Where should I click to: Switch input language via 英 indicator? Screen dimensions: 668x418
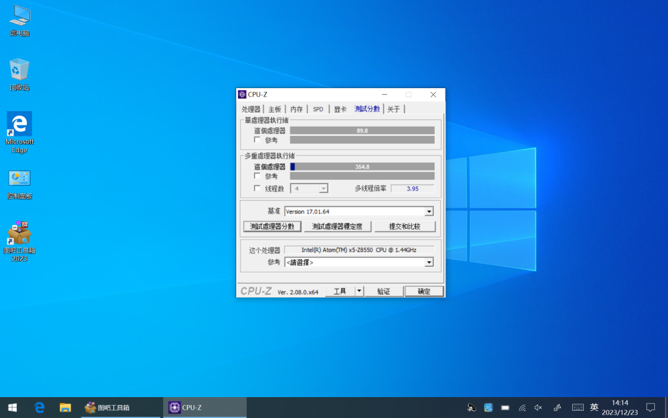point(594,408)
